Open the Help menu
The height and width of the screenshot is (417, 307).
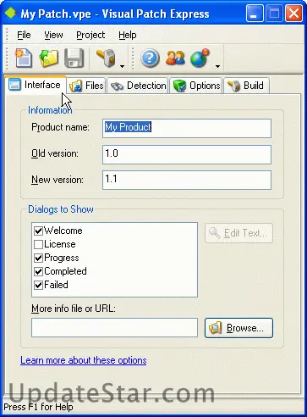[128, 35]
